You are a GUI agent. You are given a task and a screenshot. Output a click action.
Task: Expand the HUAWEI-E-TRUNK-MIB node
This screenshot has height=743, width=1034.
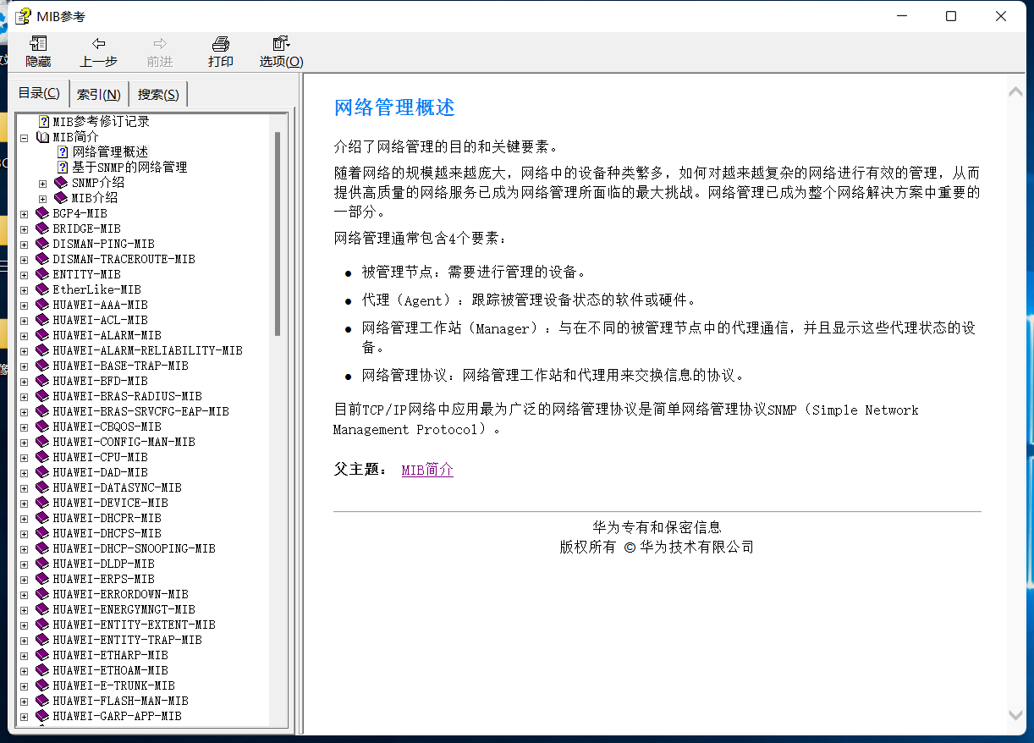(x=24, y=685)
